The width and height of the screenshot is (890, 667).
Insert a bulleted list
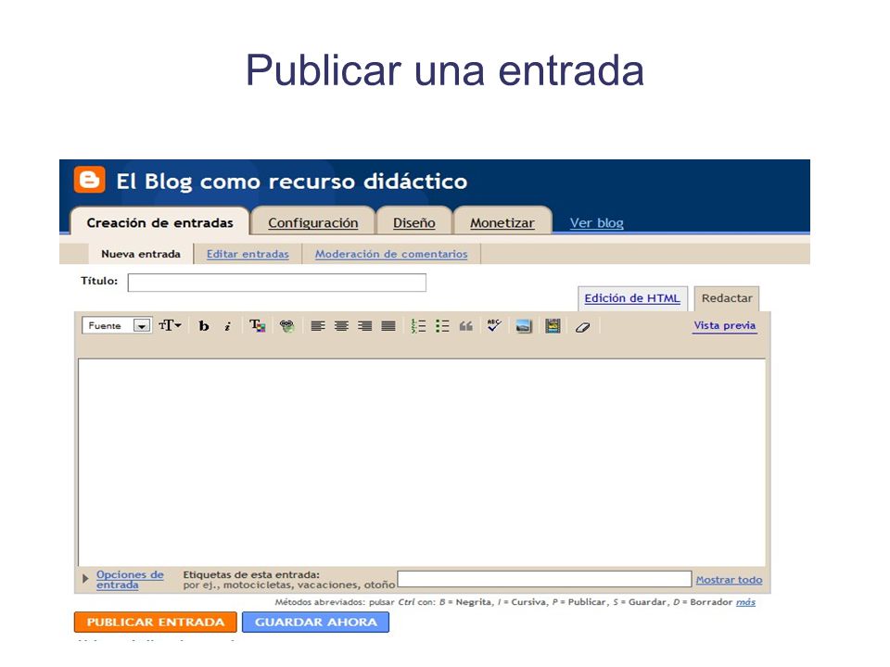tap(442, 326)
